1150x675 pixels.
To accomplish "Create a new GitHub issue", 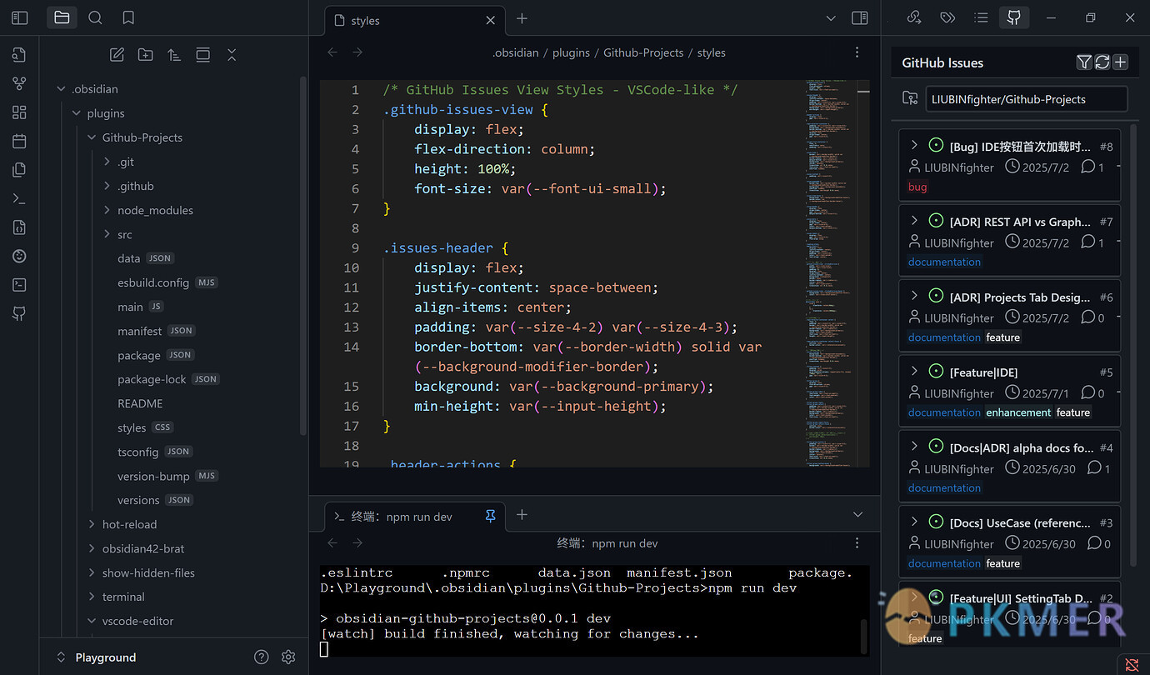I will click(1121, 62).
